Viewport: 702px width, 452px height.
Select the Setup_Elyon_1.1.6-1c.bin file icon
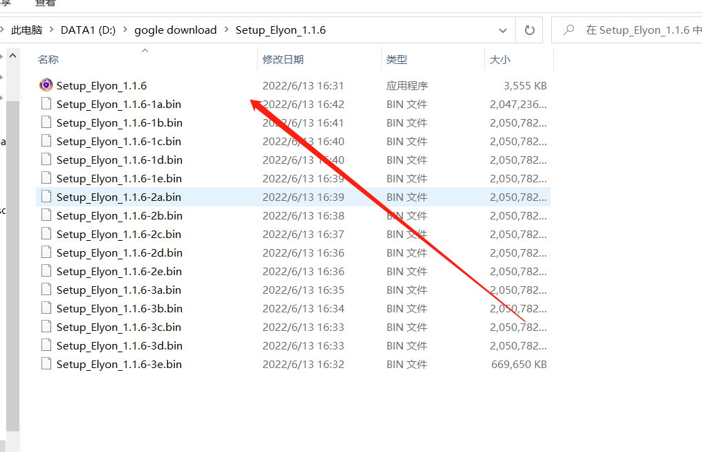pyautogui.click(x=46, y=141)
